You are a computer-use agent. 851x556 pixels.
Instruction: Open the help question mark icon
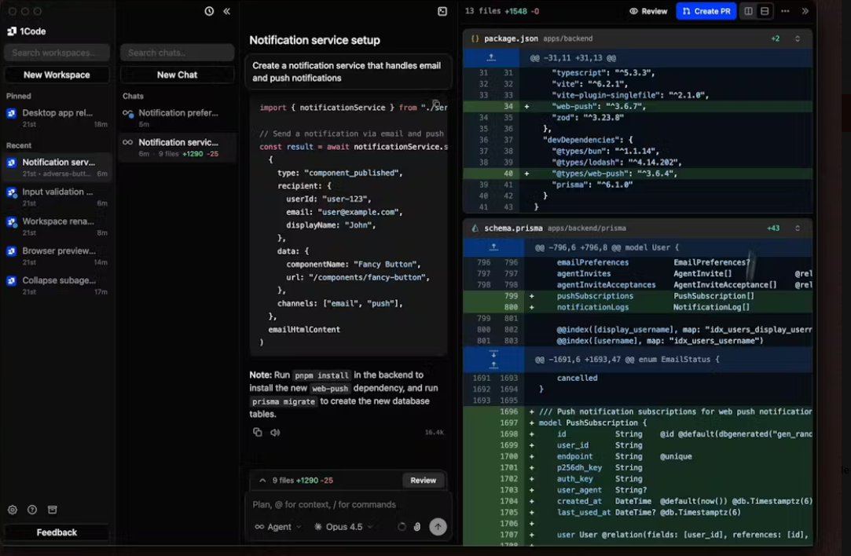pos(32,510)
